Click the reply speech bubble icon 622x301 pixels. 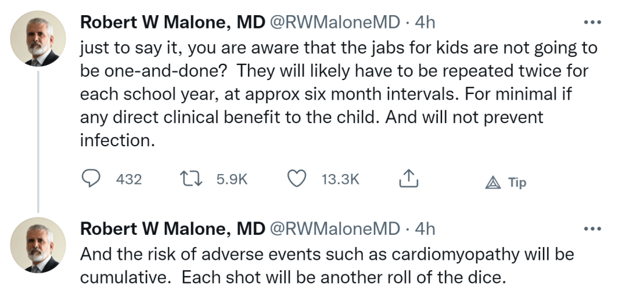tap(91, 179)
